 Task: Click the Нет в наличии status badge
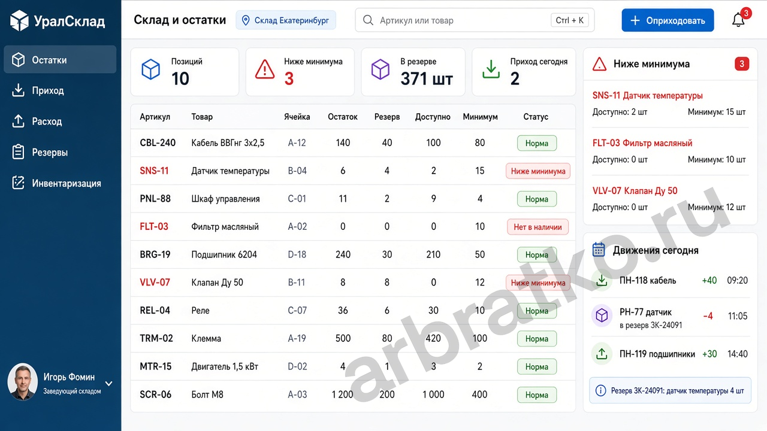coord(537,227)
